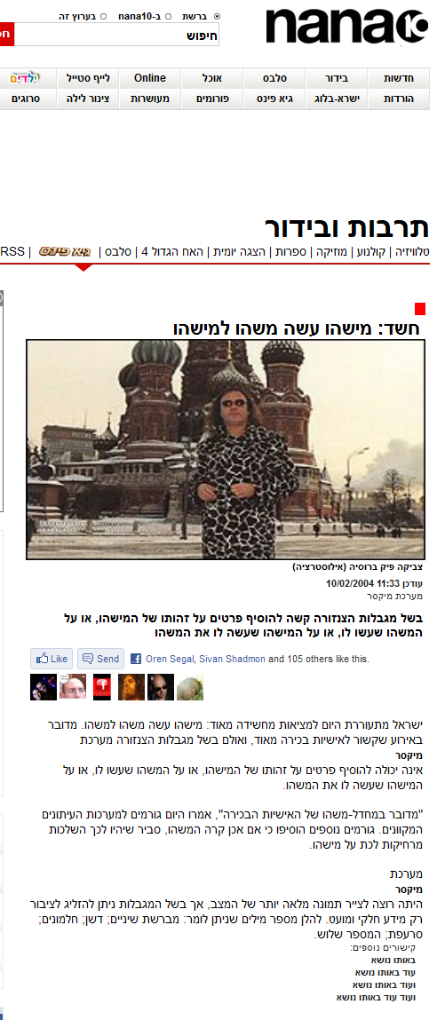
Task: Click the Tzvika Pick article photo
Action: pos(226,449)
